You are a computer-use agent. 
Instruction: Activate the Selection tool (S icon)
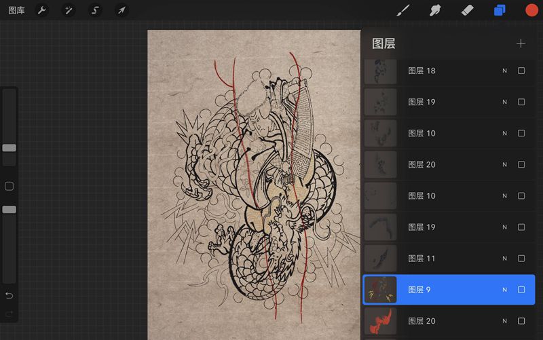[x=95, y=10]
